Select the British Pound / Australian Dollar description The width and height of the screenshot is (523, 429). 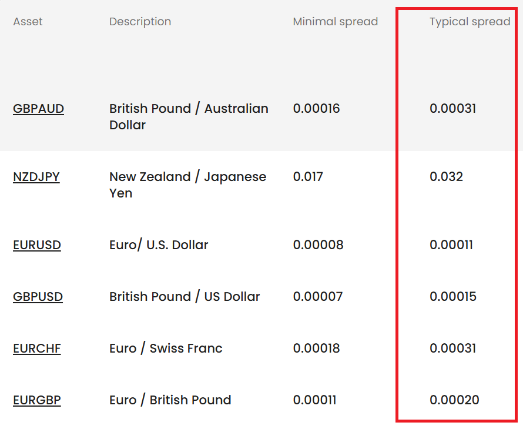[188, 116]
